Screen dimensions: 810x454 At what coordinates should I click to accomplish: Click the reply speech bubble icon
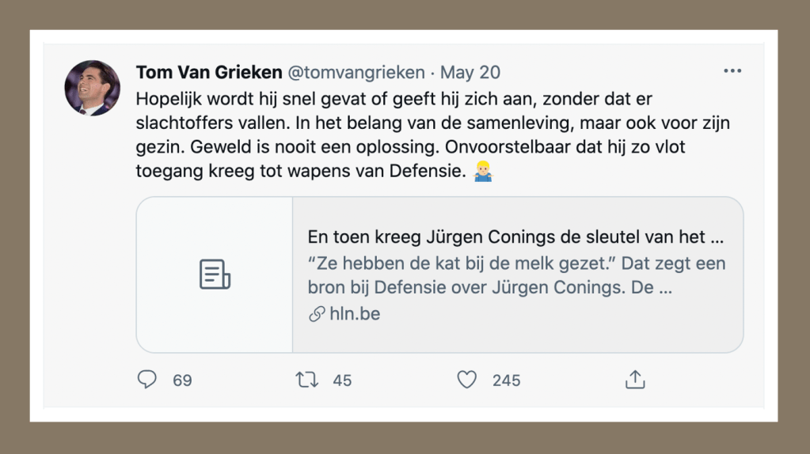pos(147,380)
